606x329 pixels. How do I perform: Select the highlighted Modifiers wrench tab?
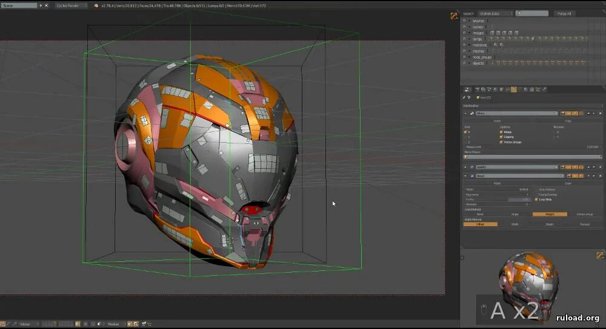(514, 90)
